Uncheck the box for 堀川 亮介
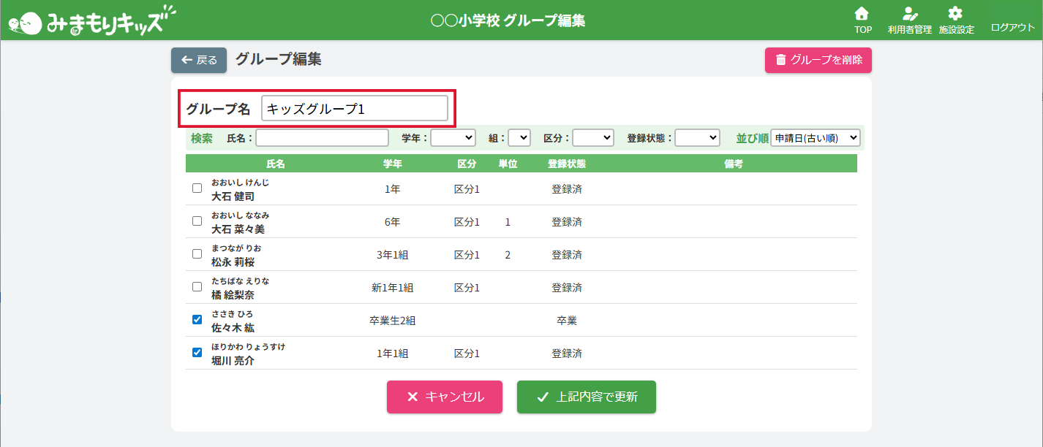 [197, 352]
